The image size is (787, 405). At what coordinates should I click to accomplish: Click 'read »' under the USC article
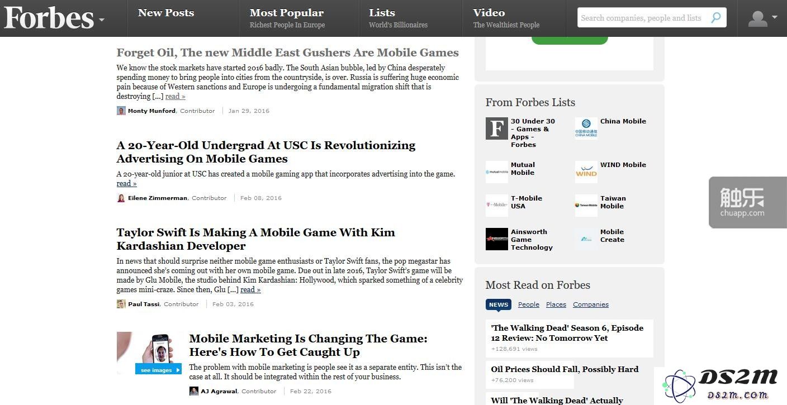pos(126,183)
